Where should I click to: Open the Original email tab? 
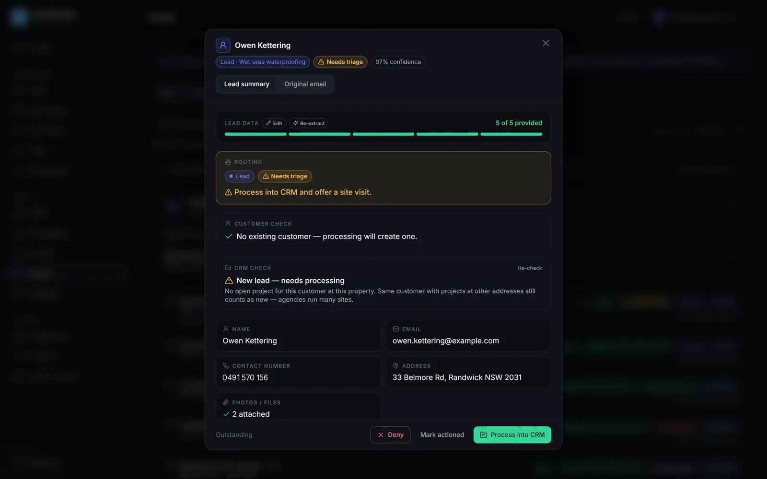click(x=305, y=84)
